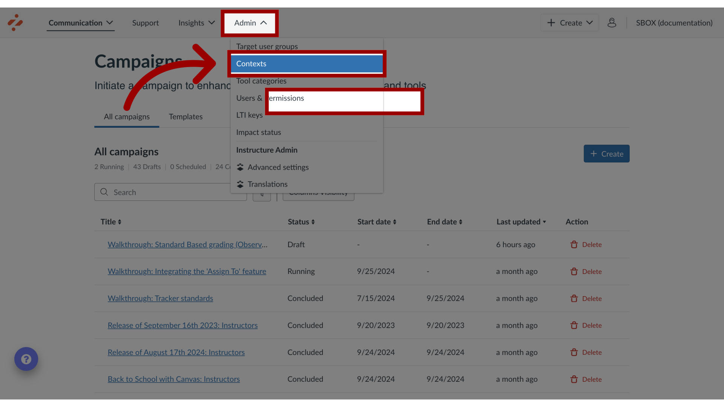The width and height of the screenshot is (724, 407).
Task: Click trash icon for September 16th 2023 release
Action: 574,325
